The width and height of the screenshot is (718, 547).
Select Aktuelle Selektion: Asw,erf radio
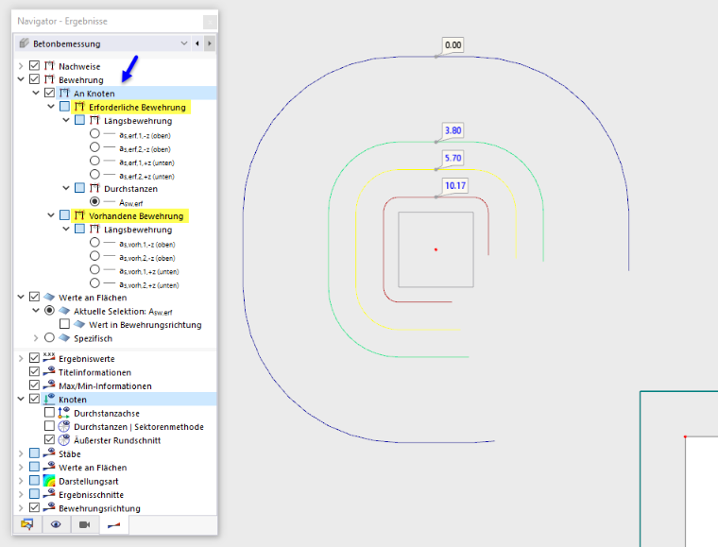tap(49, 311)
